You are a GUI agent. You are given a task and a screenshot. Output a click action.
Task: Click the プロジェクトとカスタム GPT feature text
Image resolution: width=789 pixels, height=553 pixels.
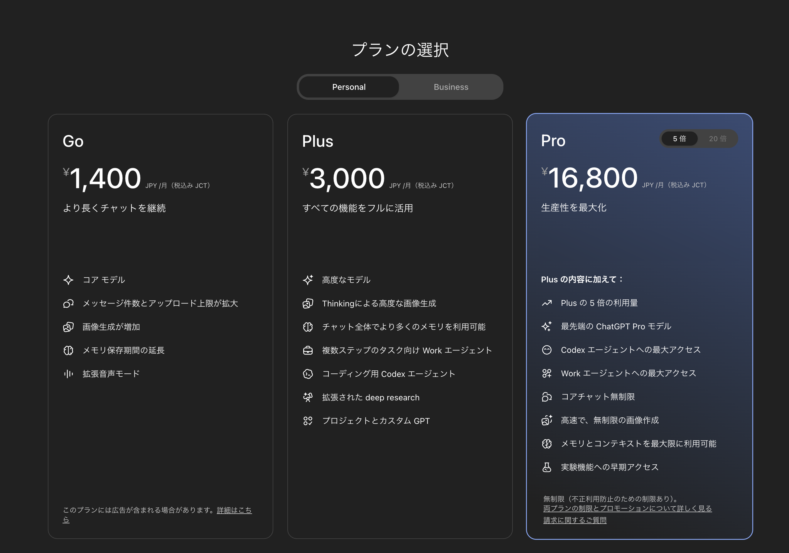(376, 421)
